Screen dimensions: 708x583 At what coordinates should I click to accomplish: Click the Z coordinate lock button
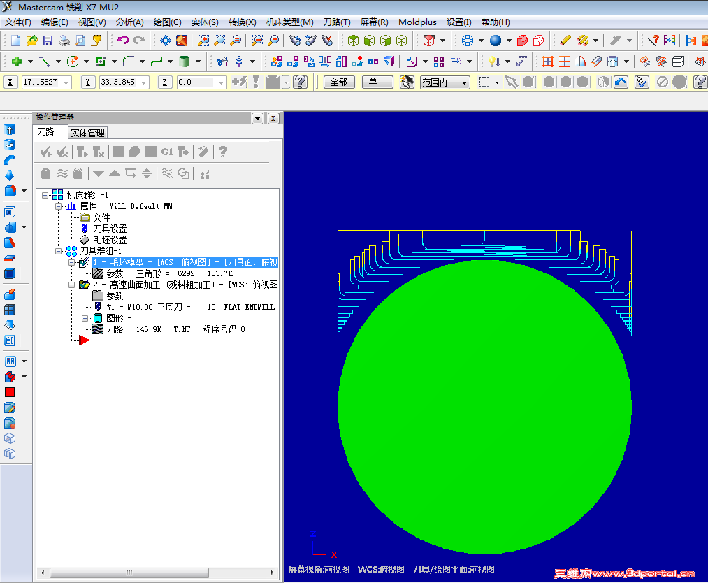tap(165, 82)
